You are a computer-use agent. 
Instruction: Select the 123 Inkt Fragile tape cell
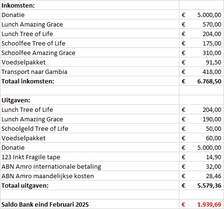coord(90,157)
